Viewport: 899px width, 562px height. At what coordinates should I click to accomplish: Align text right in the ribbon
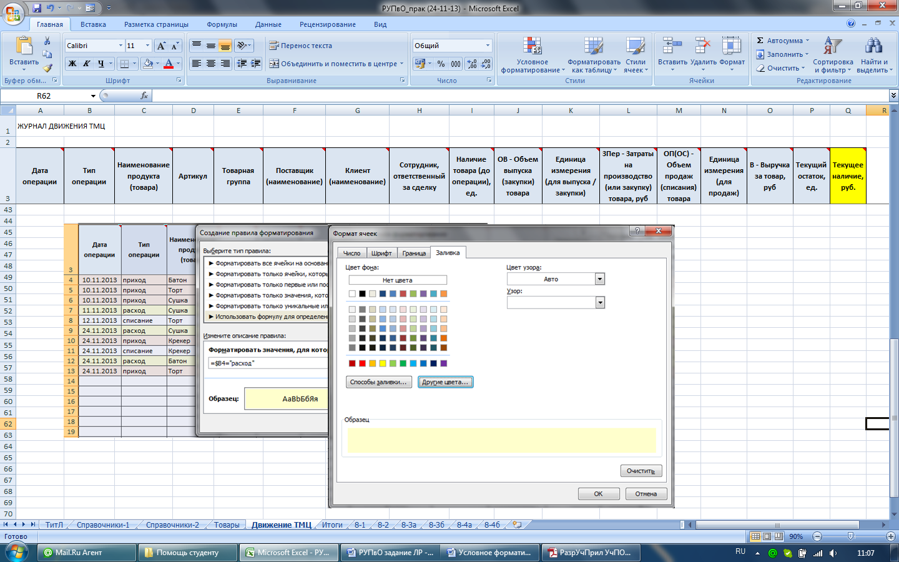point(225,64)
